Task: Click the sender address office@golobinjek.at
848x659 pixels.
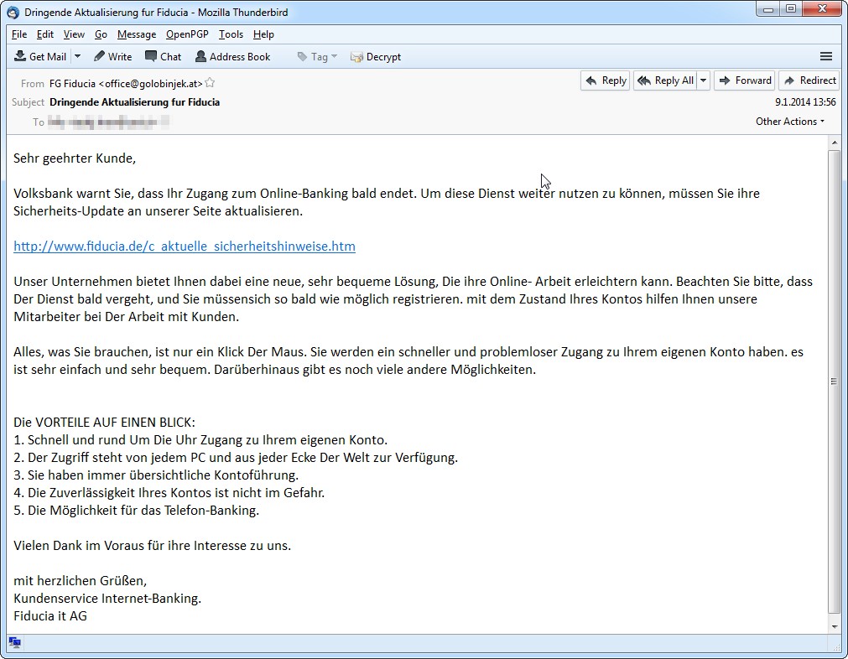Action: coord(150,83)
